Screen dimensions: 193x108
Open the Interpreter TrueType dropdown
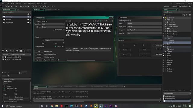pyautogui.click(x=144, y=30)
